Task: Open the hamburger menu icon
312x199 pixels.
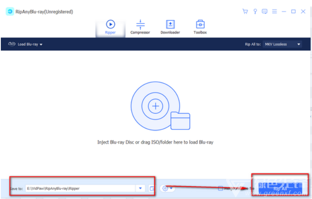Action: [274, 12]
